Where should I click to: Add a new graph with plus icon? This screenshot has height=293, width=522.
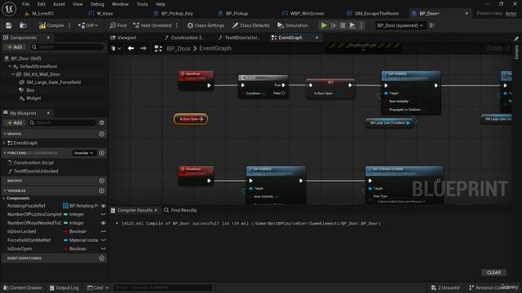tap(101, 133)
